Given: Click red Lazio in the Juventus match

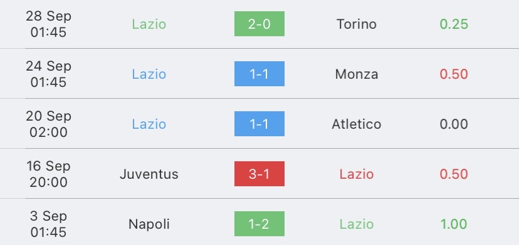Looking at the screenshot, I should [x=357, y=174].
